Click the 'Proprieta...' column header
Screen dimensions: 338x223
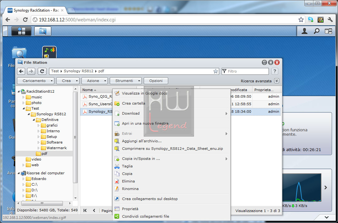point(266,90)
